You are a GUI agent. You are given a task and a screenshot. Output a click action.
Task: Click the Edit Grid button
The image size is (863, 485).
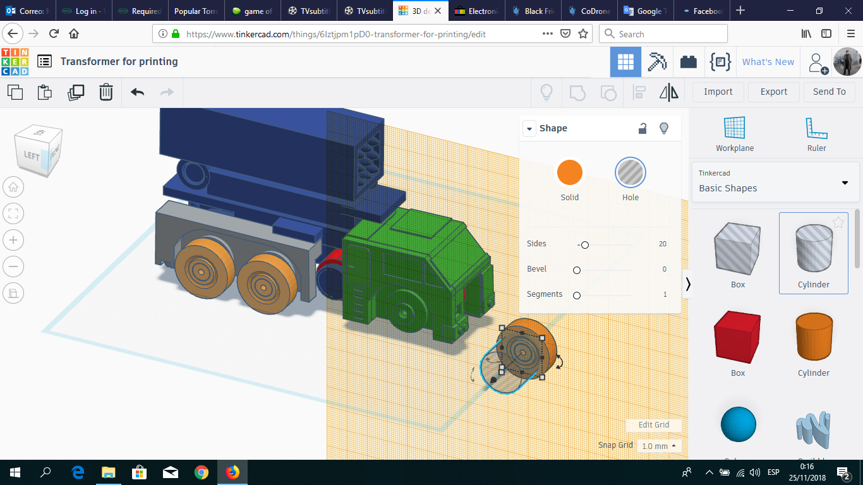click(x=653, y=425)
